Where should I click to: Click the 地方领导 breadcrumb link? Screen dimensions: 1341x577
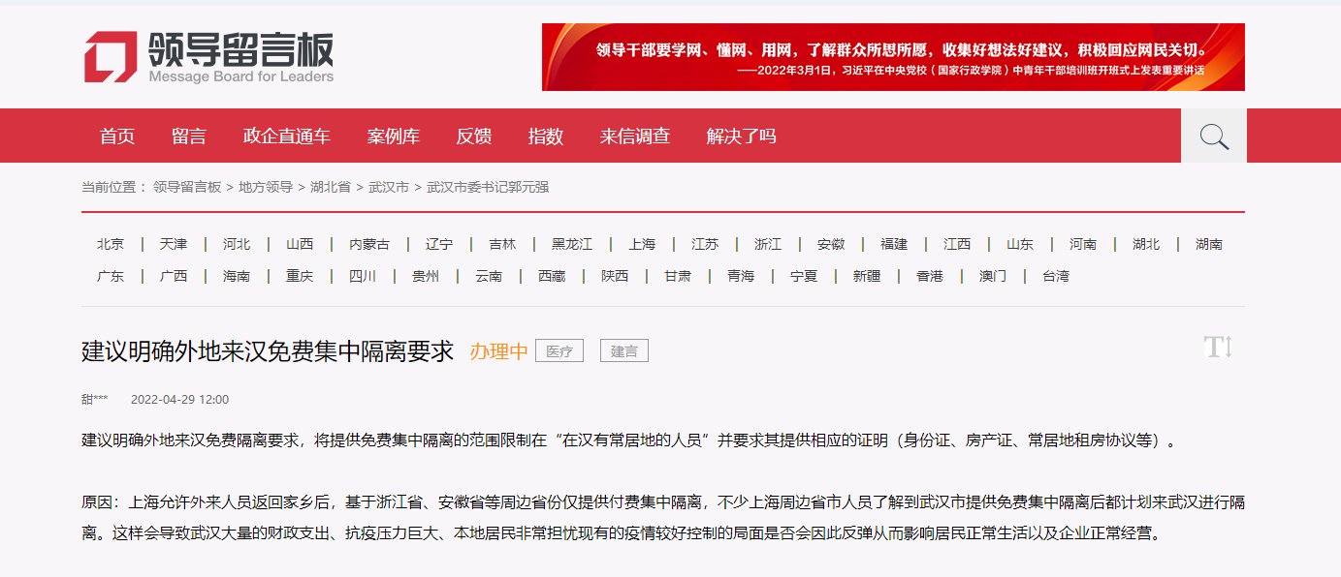tap(266, 187)
